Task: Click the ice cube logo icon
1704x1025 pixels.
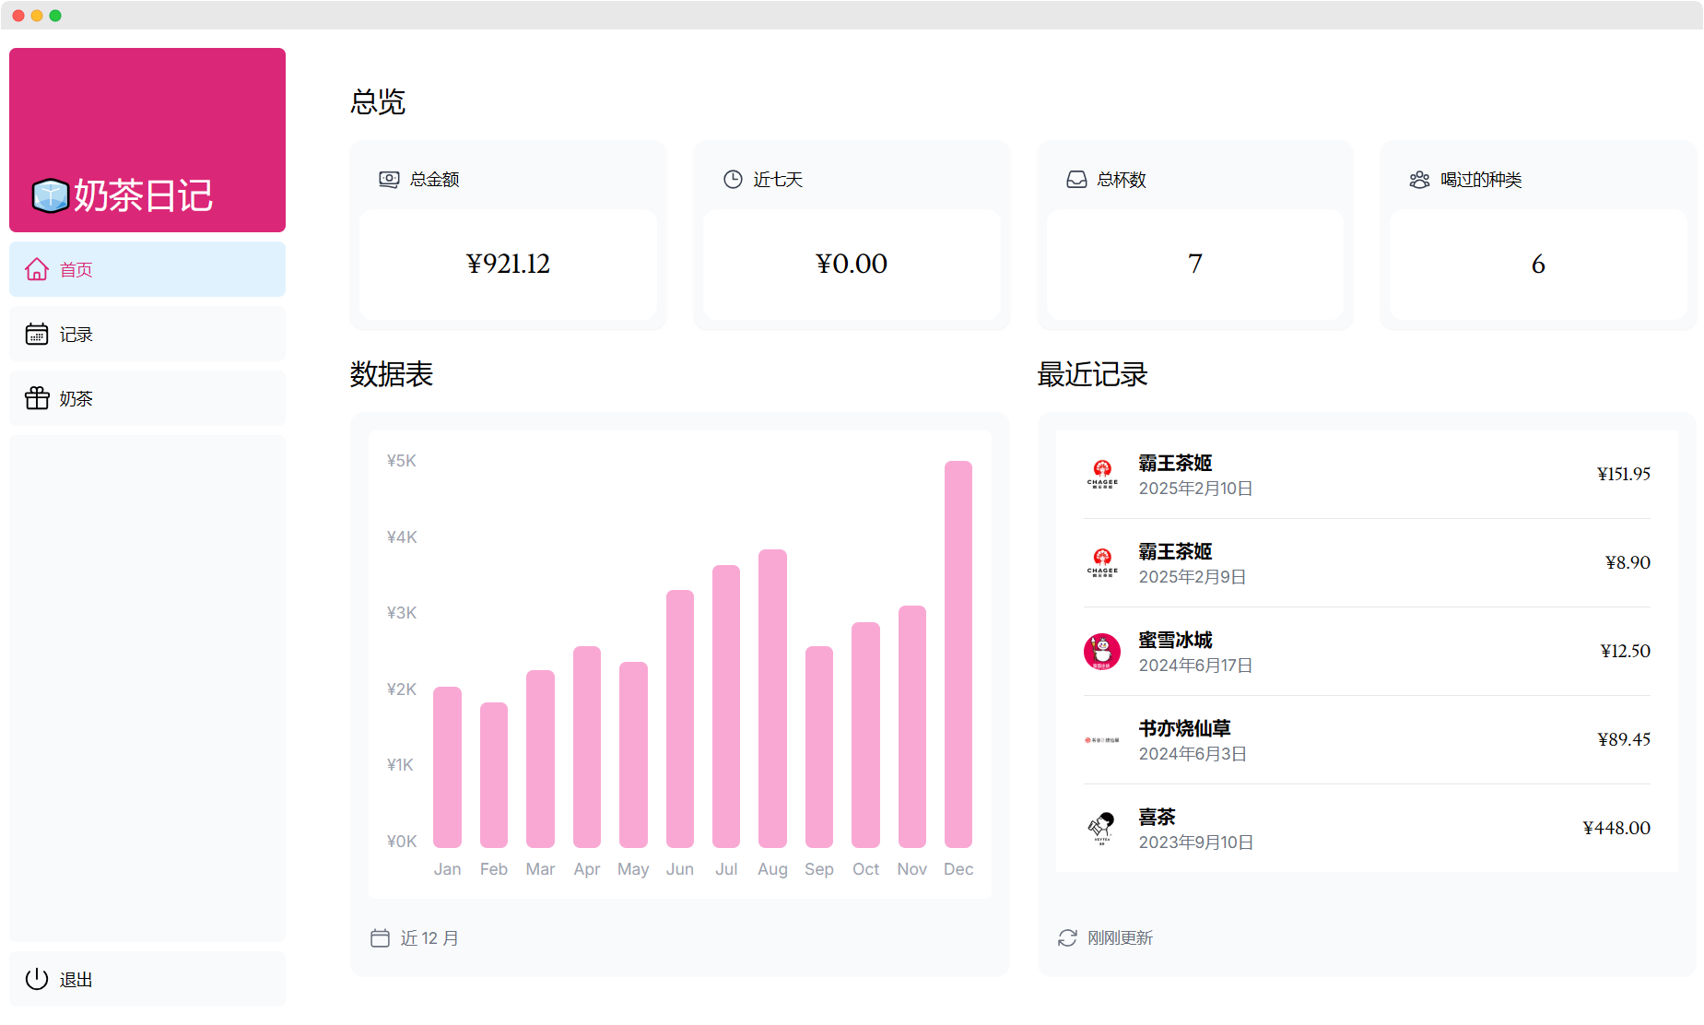Action: [51, 195]
